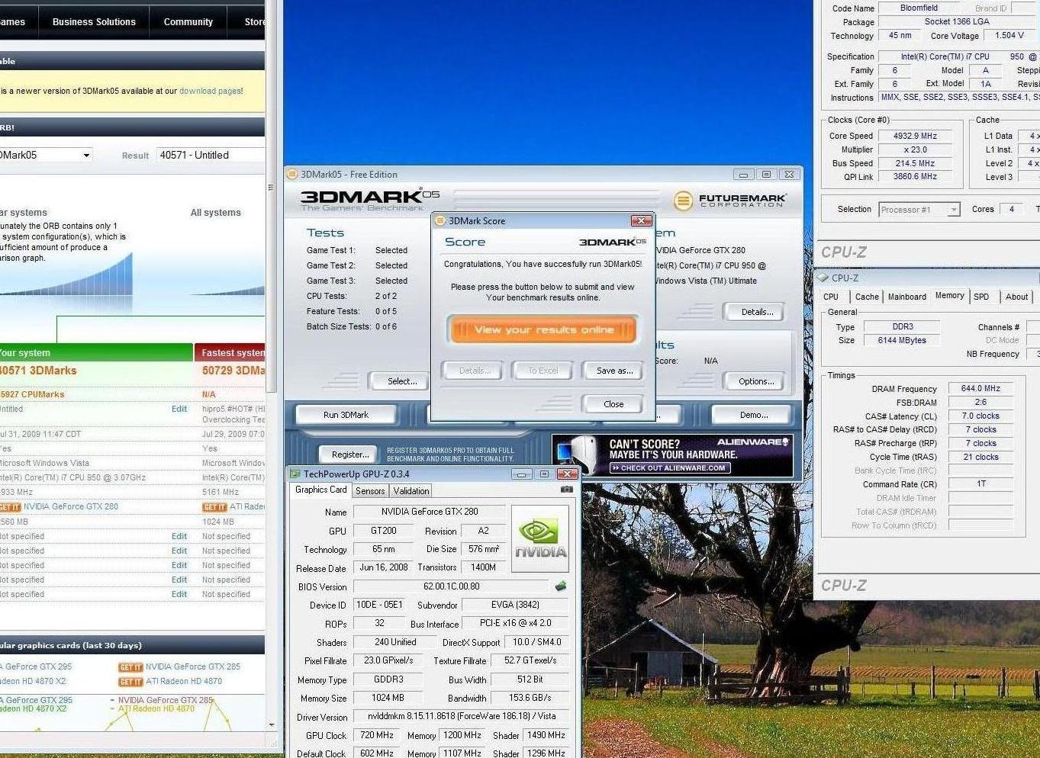The image size is (1040, 758).
Task: Open the 3DMark05 benchmark dropdown on the web page
Action: 46,155
